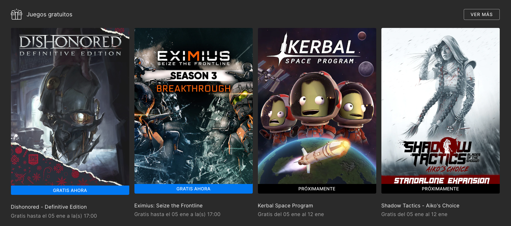The image size is (511, 226).
Task: Click Shadow Tactics' Gratis del 05 ene text
Action: coord(415,214)
